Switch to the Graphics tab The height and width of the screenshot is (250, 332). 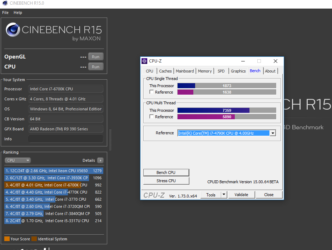point(238,71)
